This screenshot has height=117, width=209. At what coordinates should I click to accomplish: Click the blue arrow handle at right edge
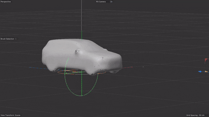coord(200,71)
